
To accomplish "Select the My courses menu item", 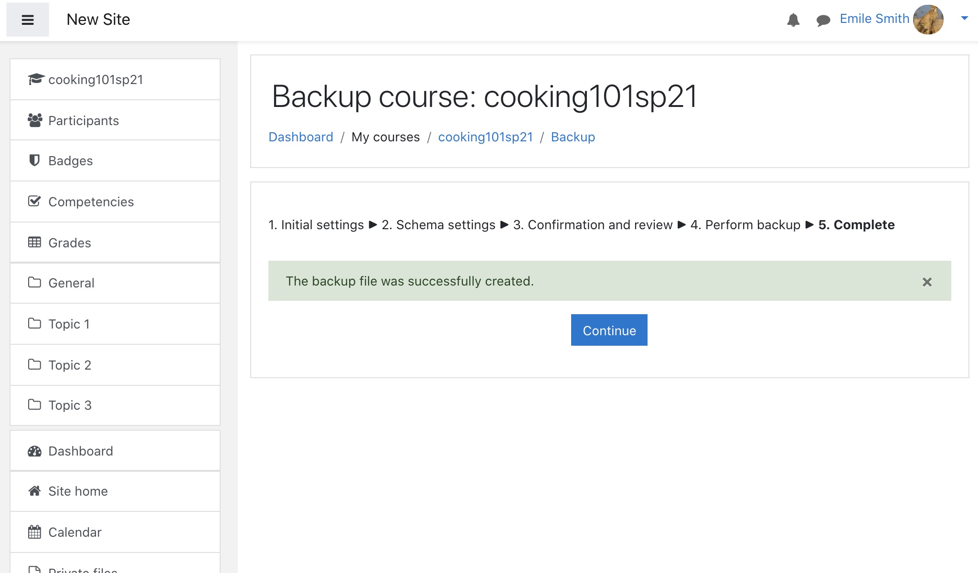I will 385,137.
